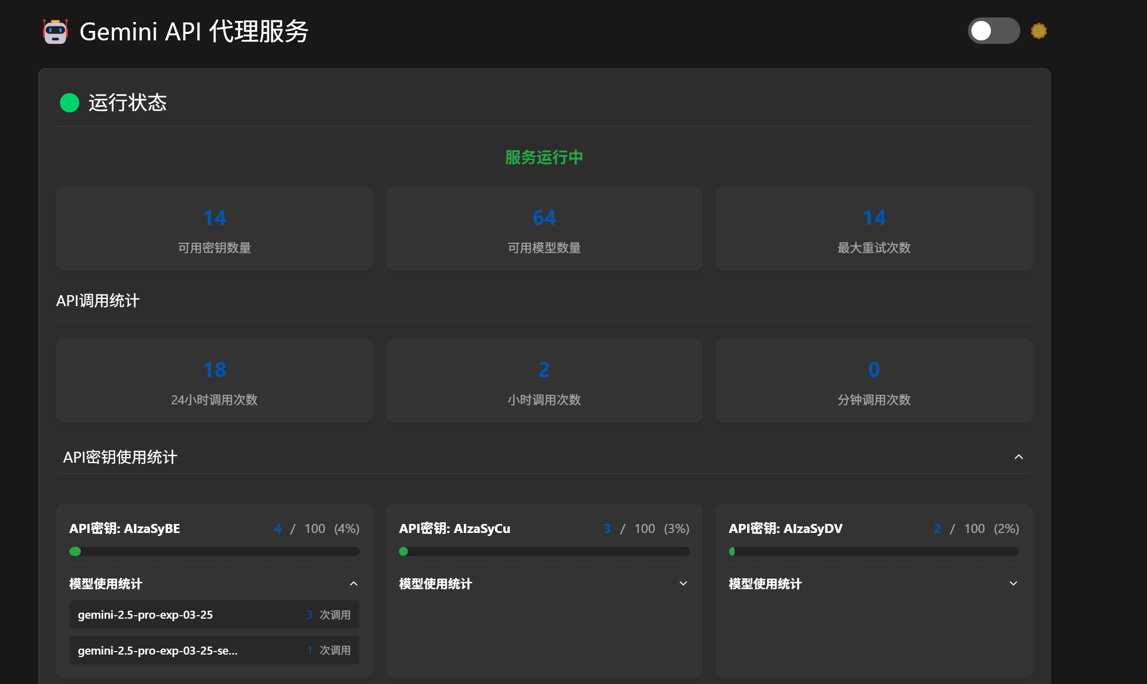Click the 最大重试次数 card
The width and height of the screenshot is (1147, 684).
pos(874,229)
